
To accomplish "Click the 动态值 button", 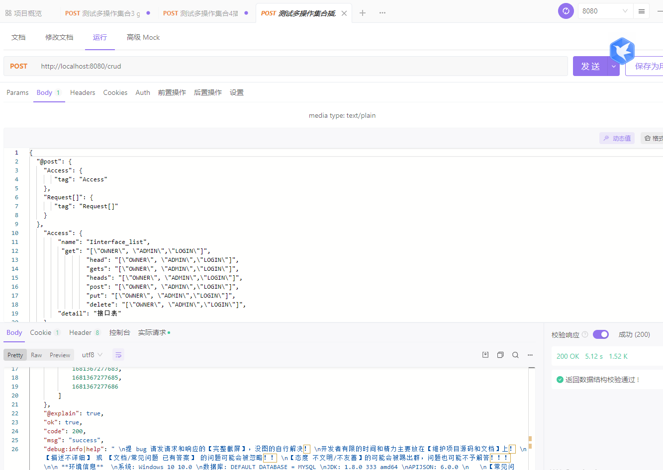I will coord(617,138).
